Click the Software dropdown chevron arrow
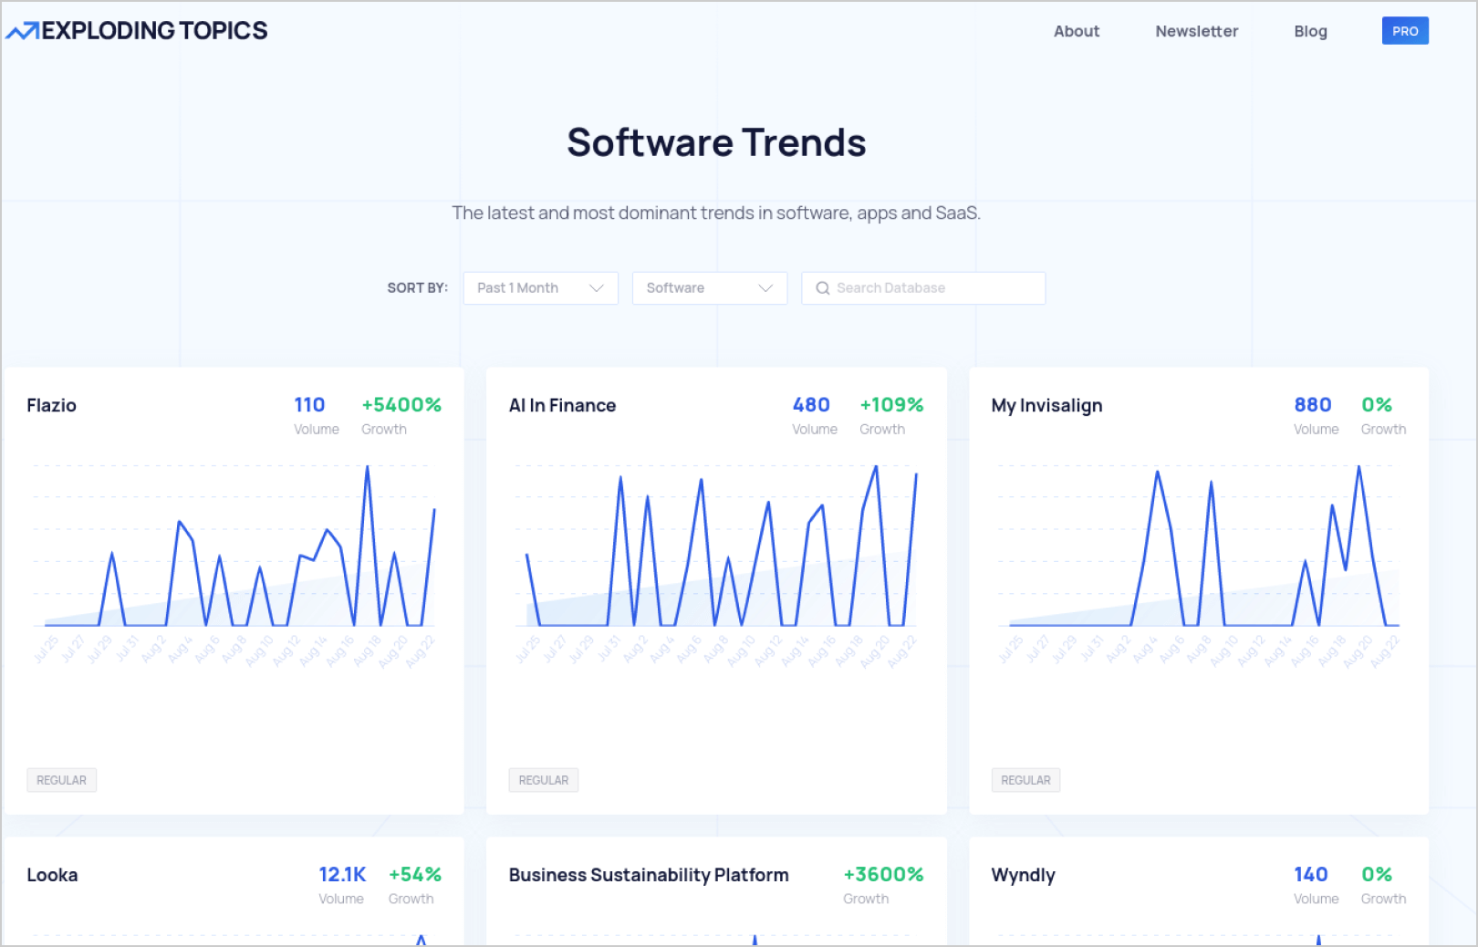The height and width of the screenshot is (947, 1478). click(x=765, y=288)
